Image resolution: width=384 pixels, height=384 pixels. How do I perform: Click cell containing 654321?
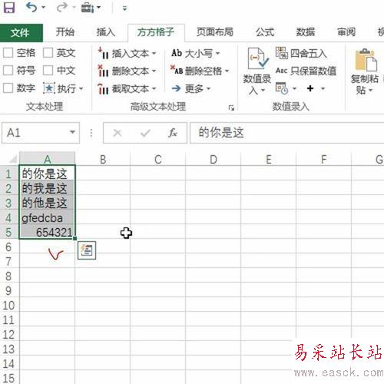tap(47, 232)
